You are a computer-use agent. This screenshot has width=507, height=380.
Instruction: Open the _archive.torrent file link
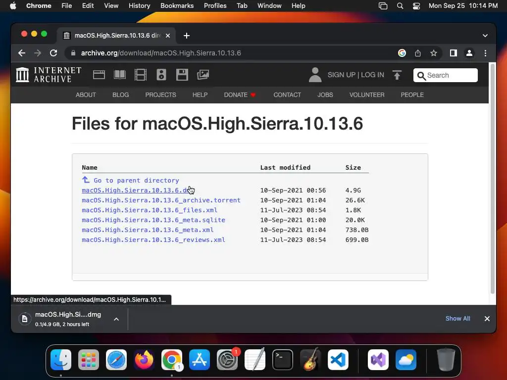(161, 200)
